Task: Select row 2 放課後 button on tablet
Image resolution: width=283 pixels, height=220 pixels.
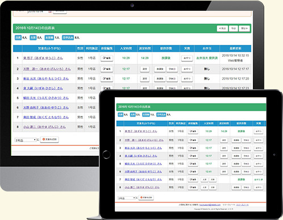Action: tap(236, 140)
